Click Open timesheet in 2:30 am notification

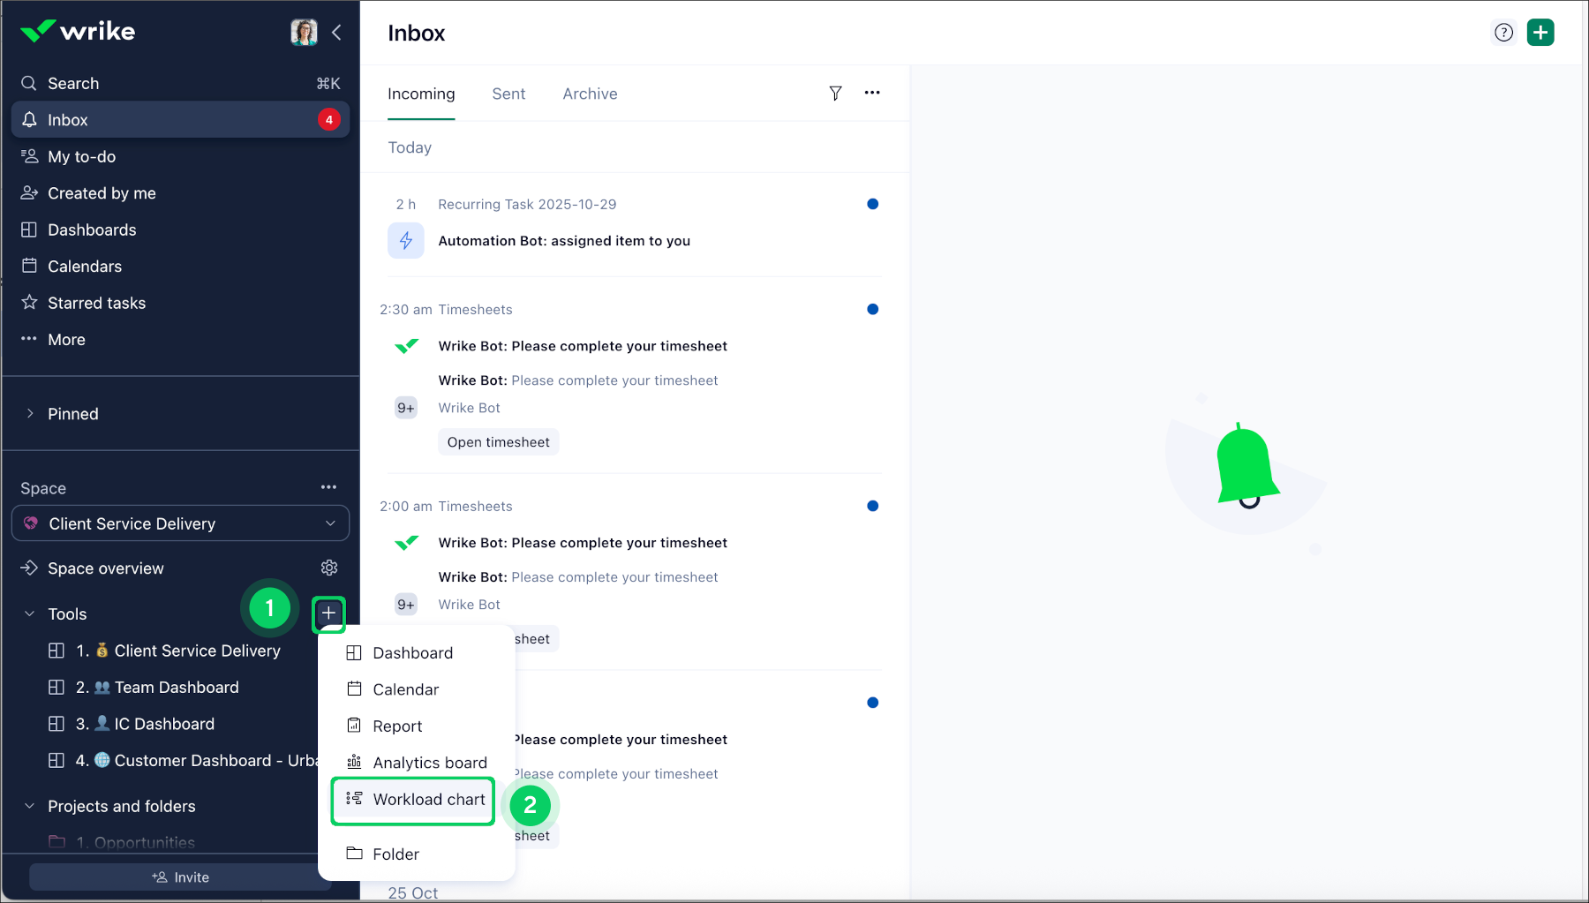[x=499, y=442]
